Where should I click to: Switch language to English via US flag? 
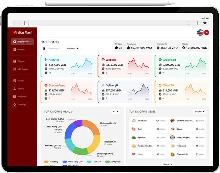[200, 32]
